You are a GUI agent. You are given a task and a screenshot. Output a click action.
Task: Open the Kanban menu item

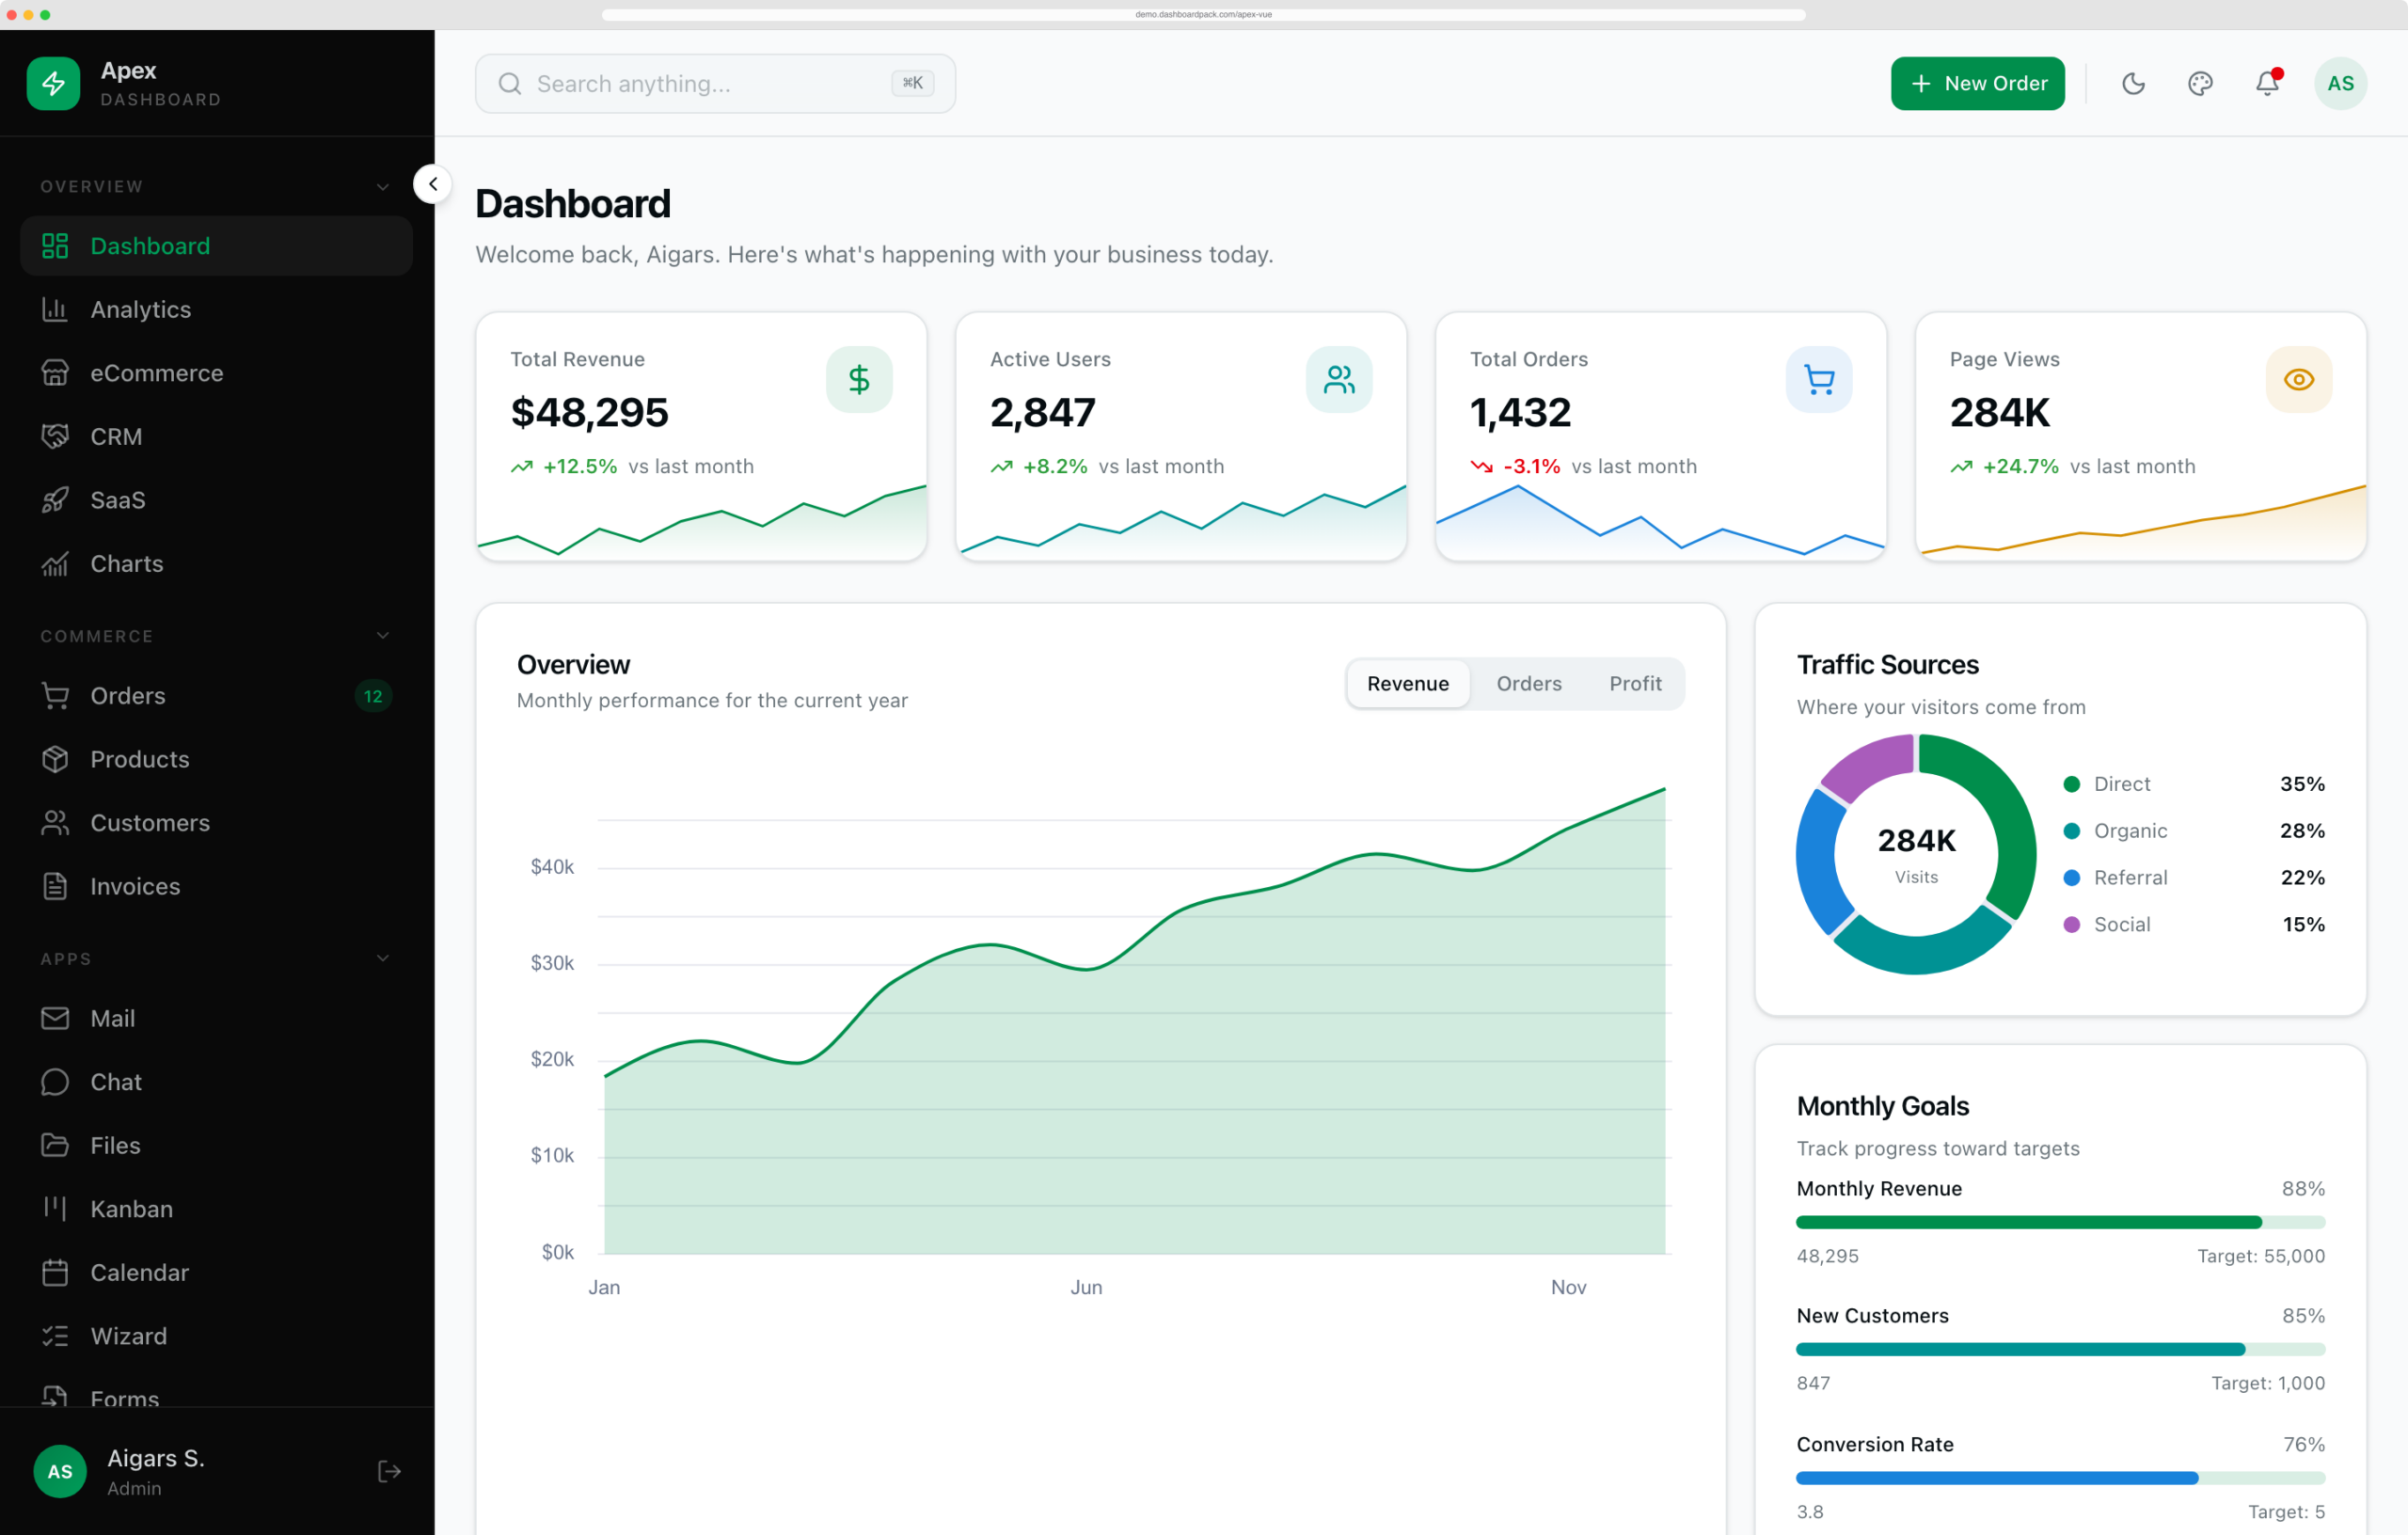[x=216, y=1209]
